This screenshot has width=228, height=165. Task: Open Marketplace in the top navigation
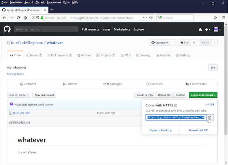click(x=122, y=29)
